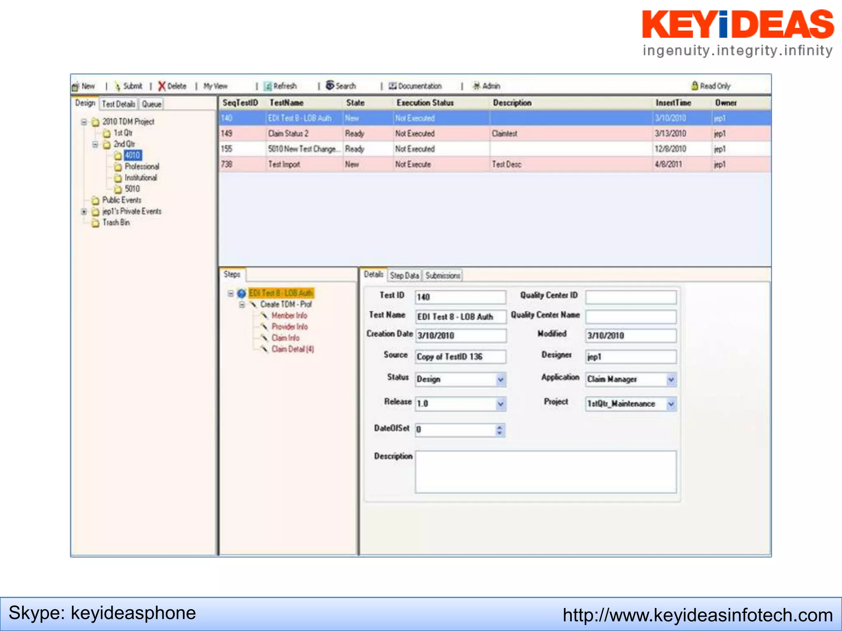
Task: Click the Claim Info step icon
Action: pos(265,338)
